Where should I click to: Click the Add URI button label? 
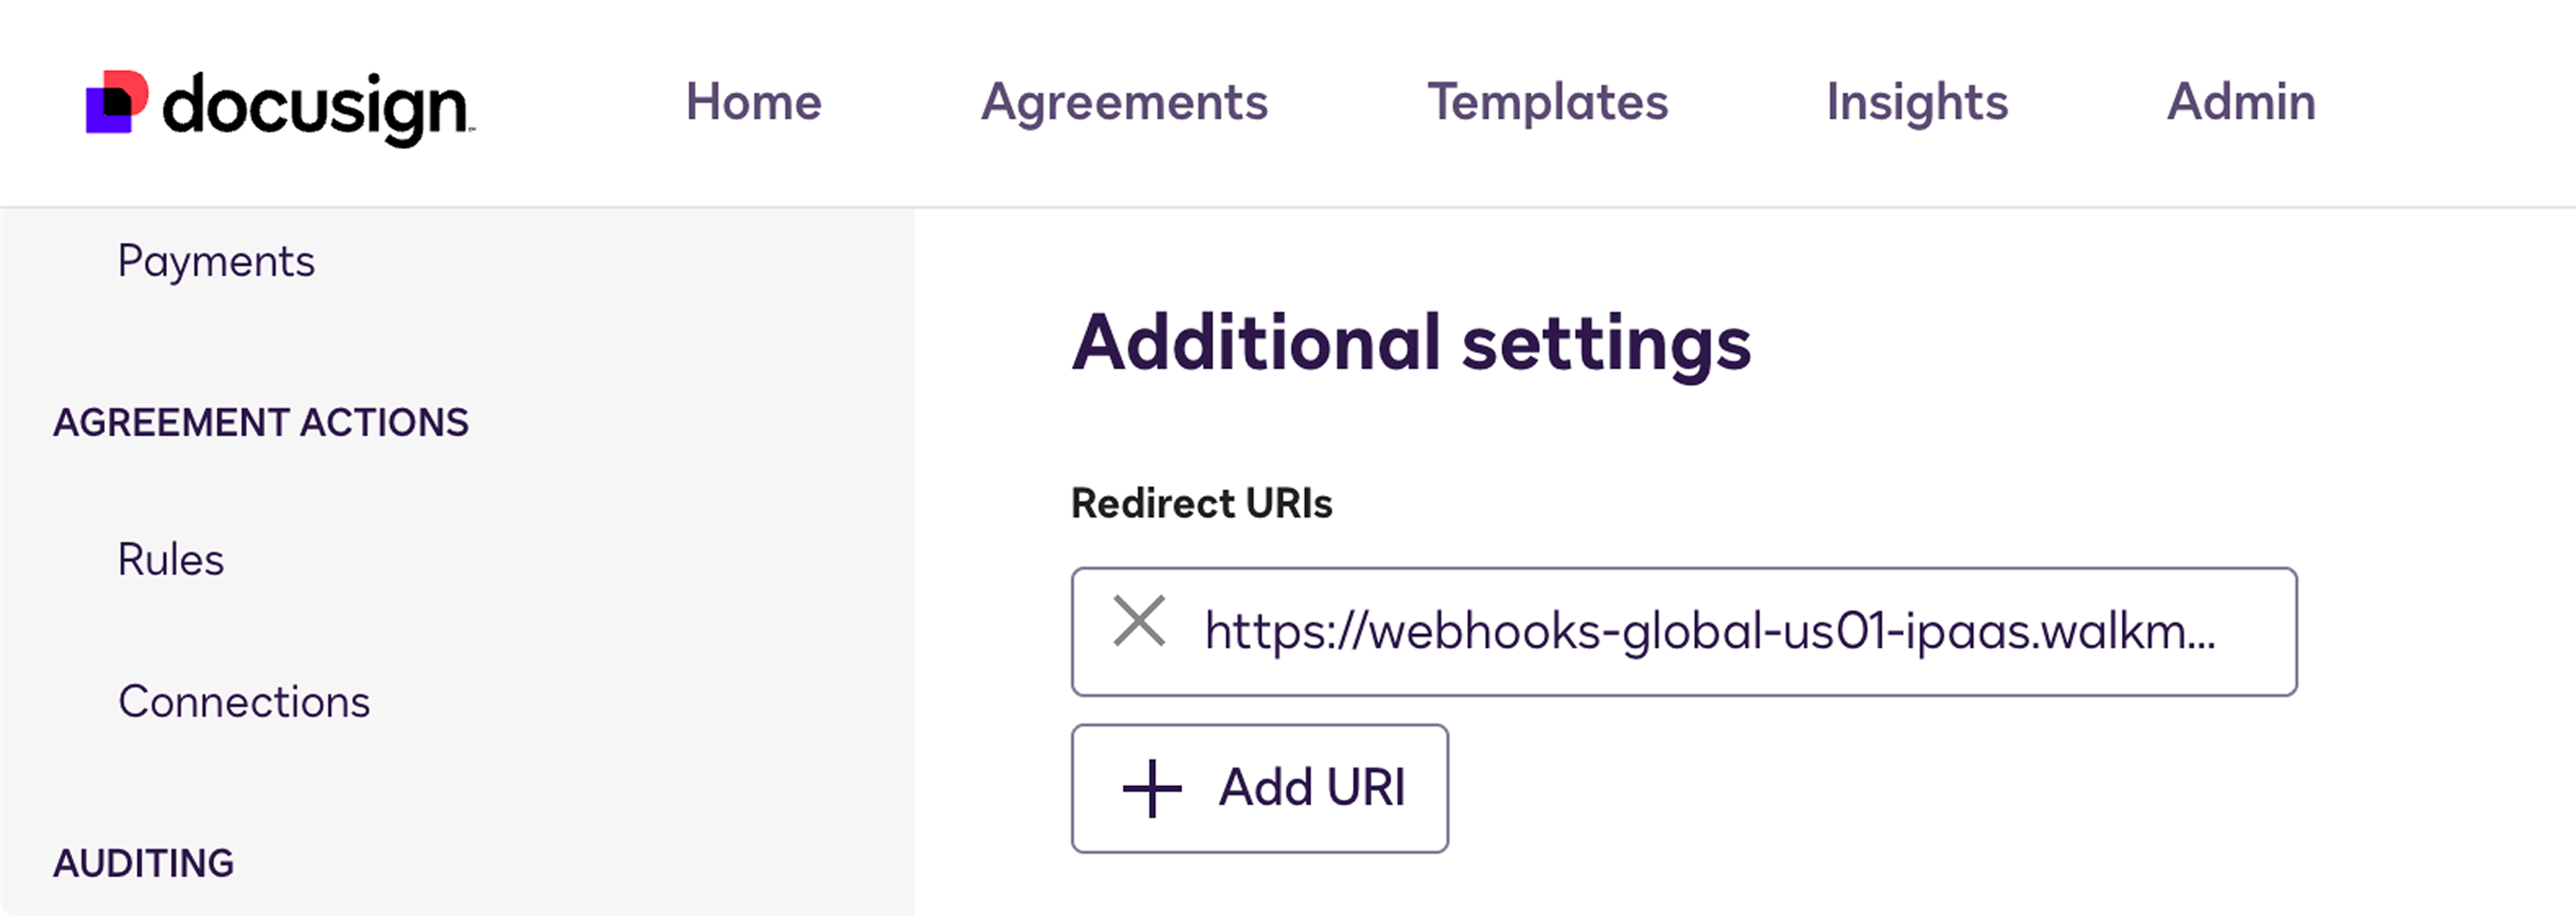pyautogui.click(x=1311, y=787)
